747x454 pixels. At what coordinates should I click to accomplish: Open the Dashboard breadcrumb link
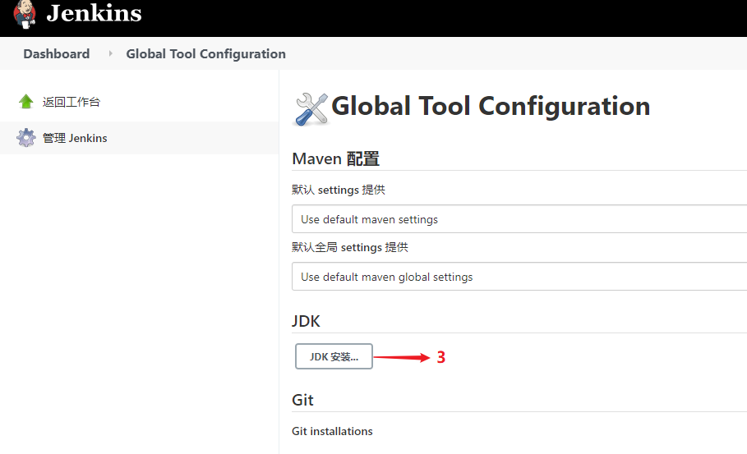tap(56, 54)
